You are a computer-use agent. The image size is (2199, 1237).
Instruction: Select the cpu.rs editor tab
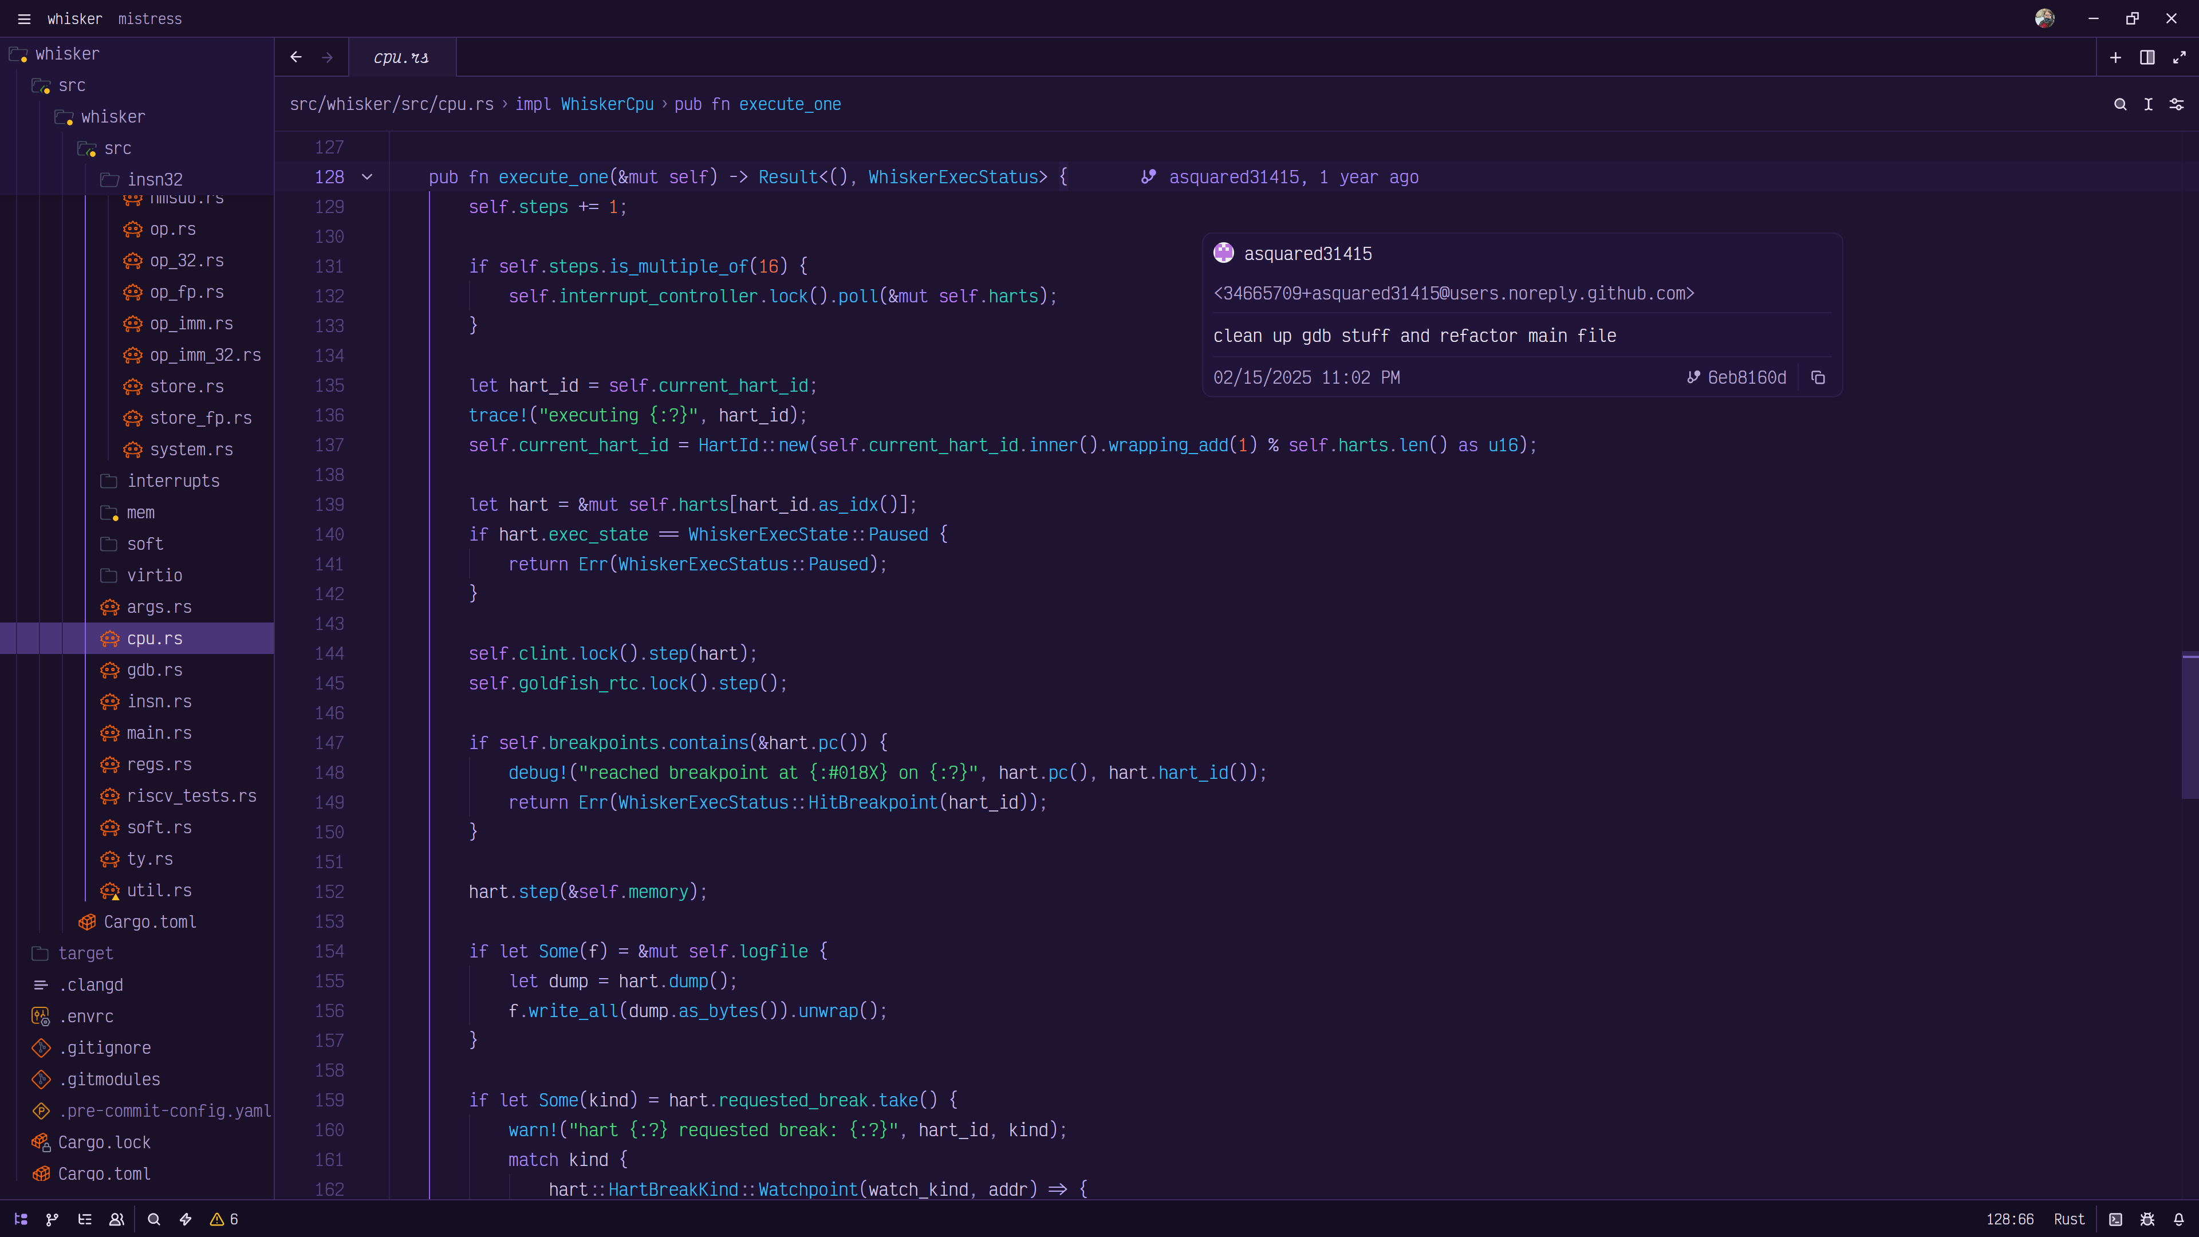click(x=402, y=57)
